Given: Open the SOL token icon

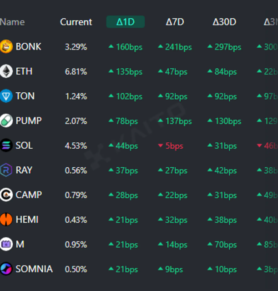Looking at the screenshot, I should pos(6,145).
